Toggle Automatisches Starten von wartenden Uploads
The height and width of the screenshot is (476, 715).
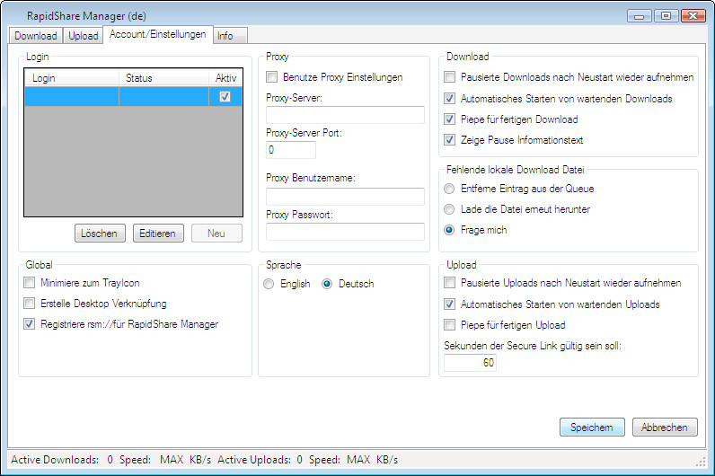point(450,304)
